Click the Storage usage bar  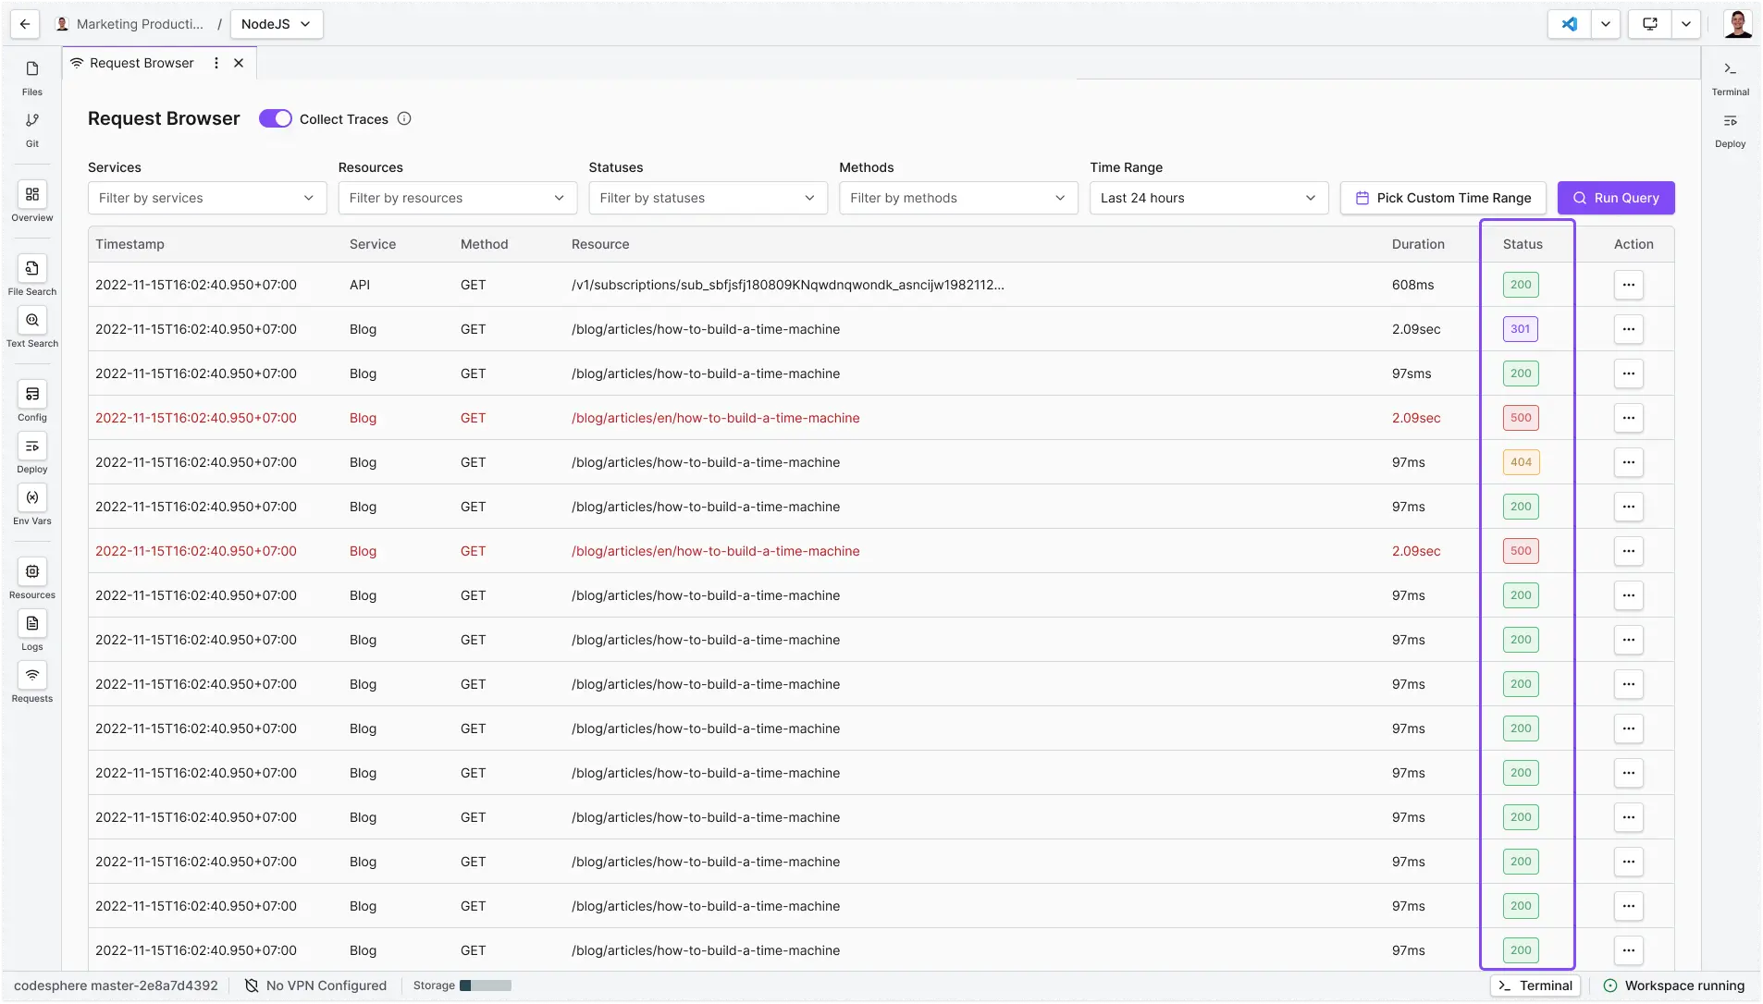pos(486,986)
